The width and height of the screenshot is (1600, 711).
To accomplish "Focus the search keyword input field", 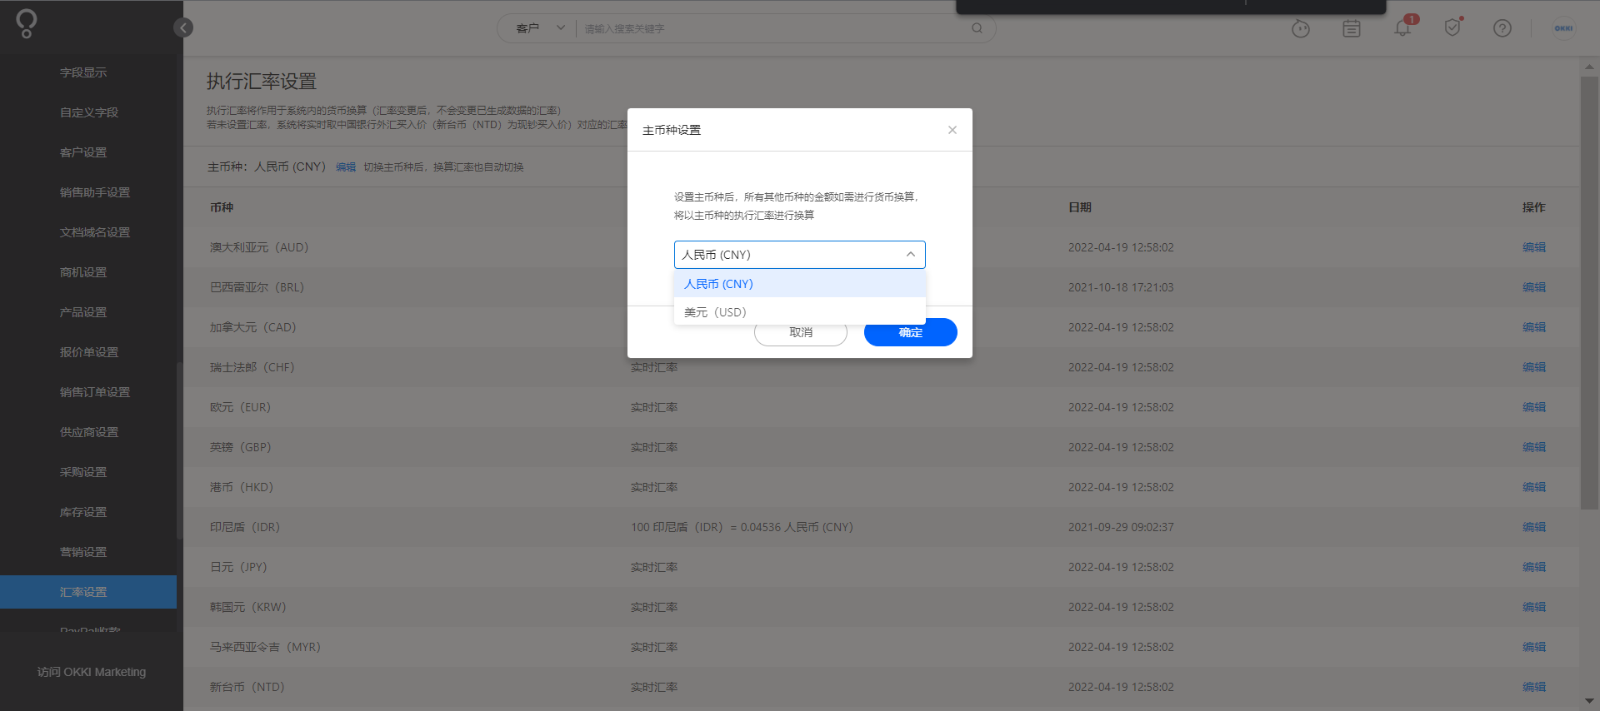I will pyautogui.click(x=771, y=28).
